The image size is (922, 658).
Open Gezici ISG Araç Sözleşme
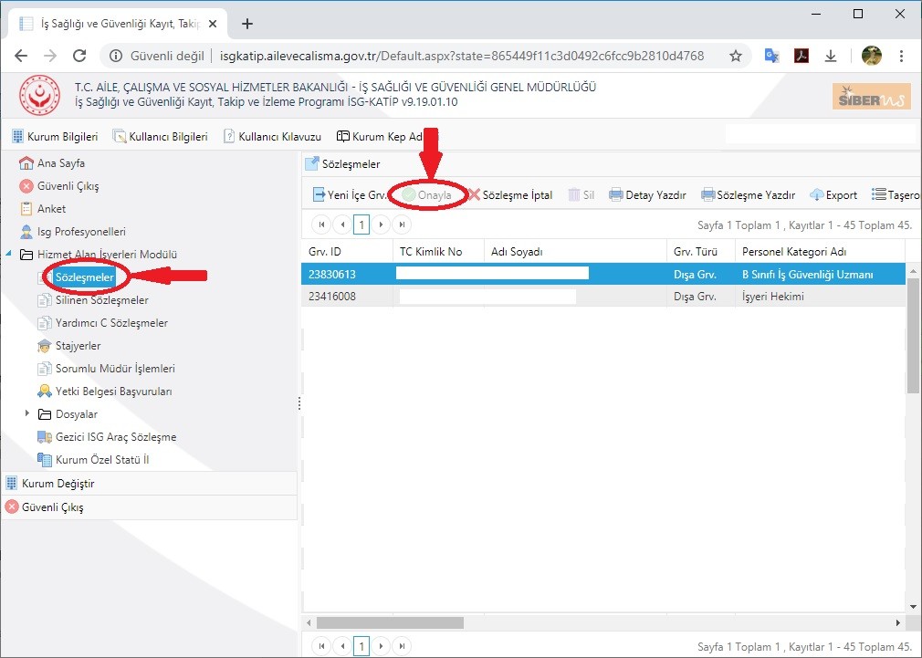107,437
